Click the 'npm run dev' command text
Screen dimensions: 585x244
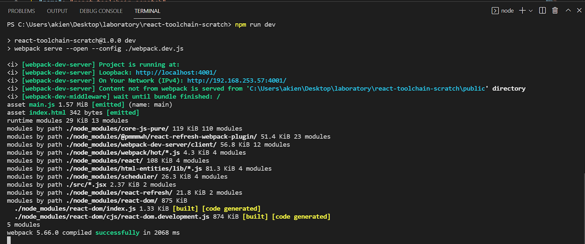pyautogui.click(x=255, y=25)
